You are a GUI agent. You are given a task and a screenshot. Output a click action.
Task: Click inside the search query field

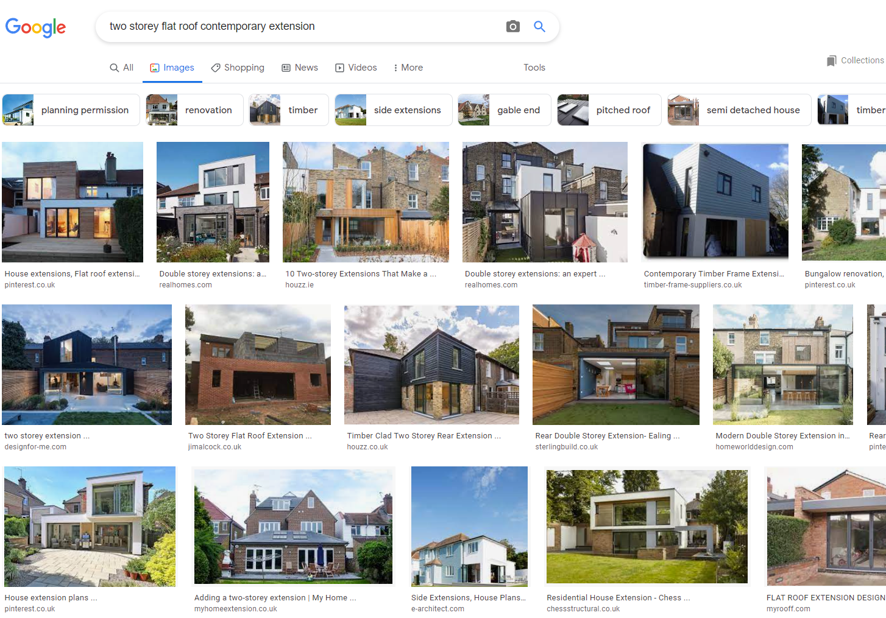click(x=299, y=26)
